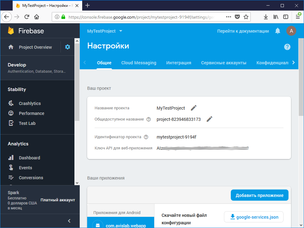Expand the MyTestProject project dropdown
Screen dimensions: 304x228
105,31
